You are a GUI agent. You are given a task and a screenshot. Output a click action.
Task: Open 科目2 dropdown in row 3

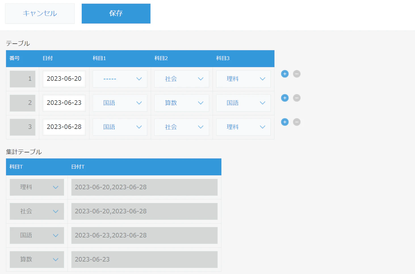[x=182, y=127]
